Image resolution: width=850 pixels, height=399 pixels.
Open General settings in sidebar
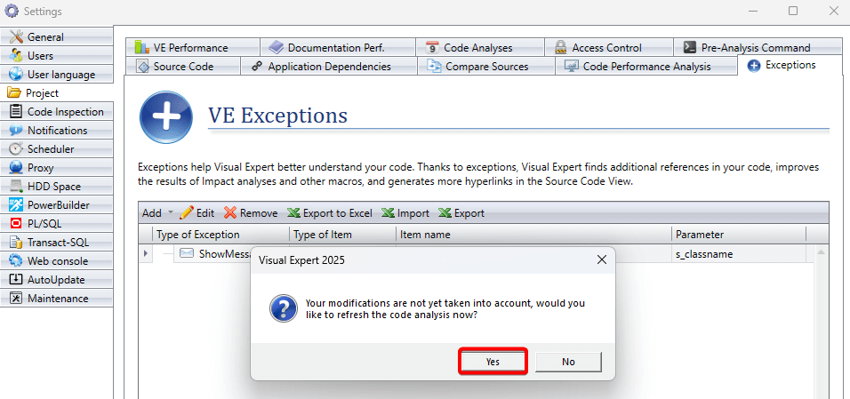point(56,36)
